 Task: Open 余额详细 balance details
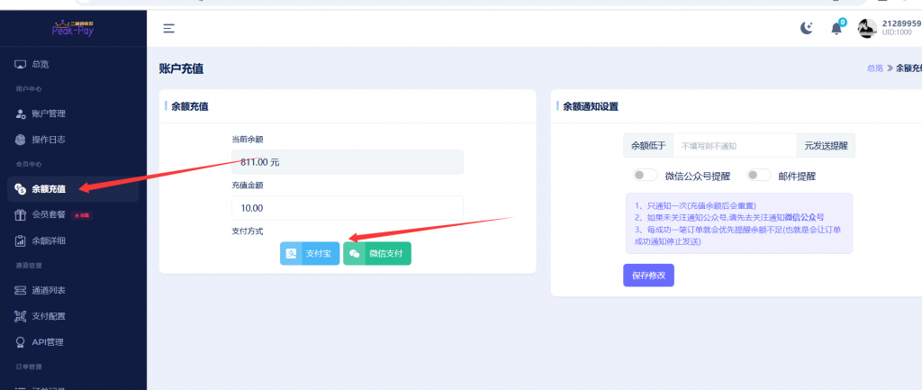click(x=49, y=240)
